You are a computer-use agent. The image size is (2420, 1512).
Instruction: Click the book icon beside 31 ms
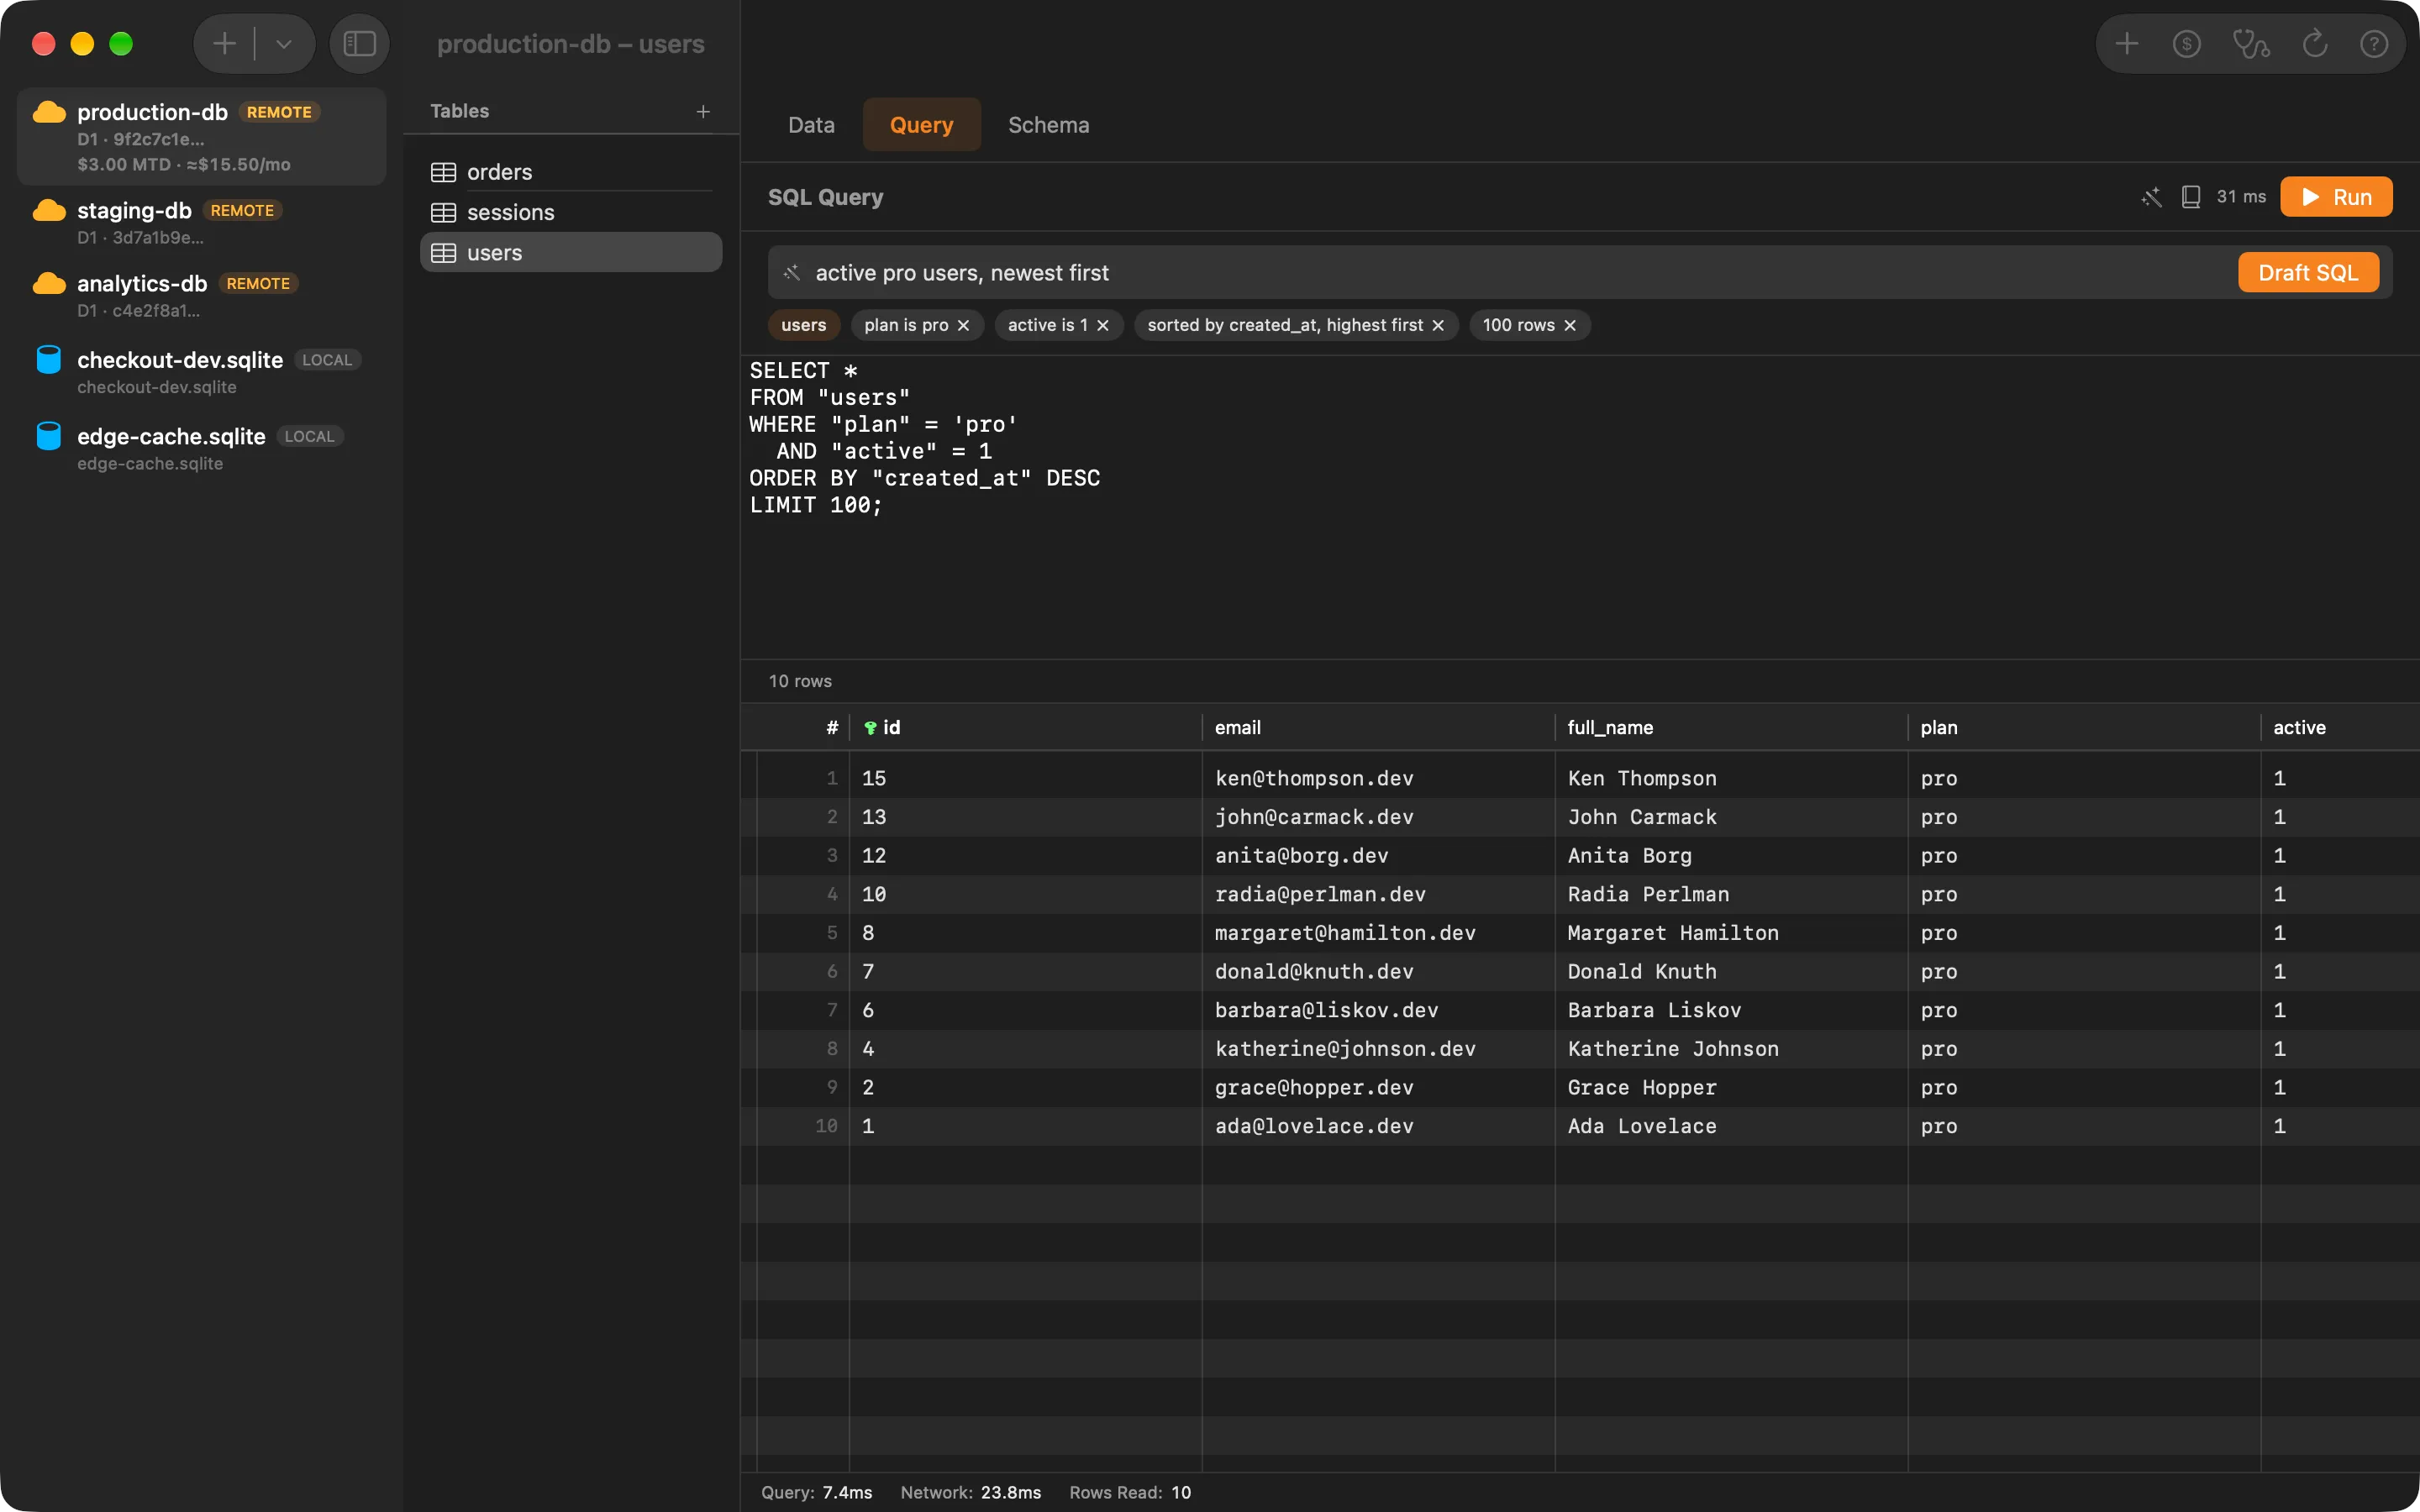pos(2191,197)
